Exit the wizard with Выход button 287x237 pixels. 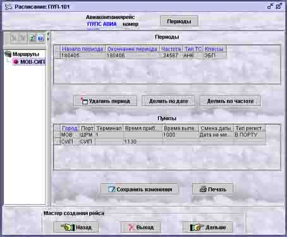(x=141, y=228)
